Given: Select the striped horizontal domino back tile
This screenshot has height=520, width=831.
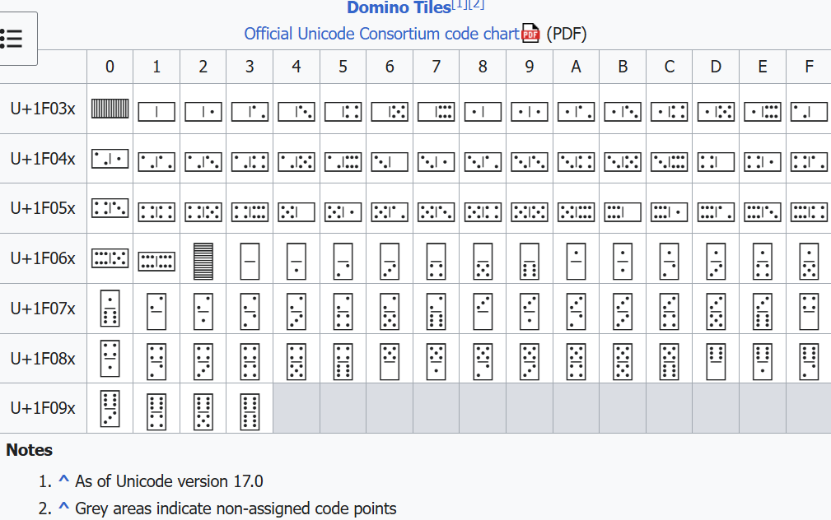Looking at the screenshot, I should pyautogui.click(x=110, y=109).
